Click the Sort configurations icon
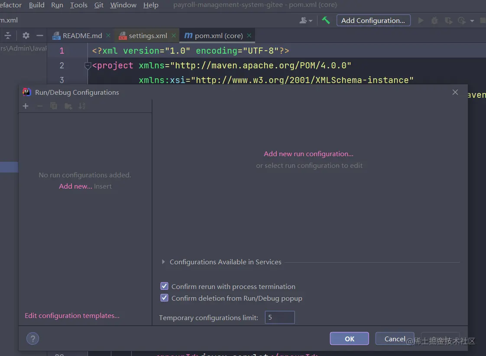 [x=82, y=106]
